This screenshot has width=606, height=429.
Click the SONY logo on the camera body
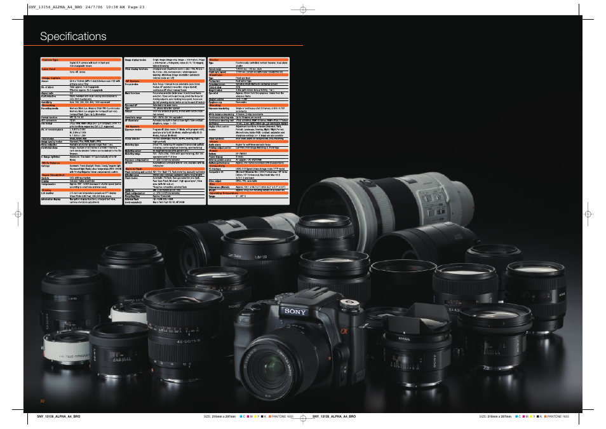295,311
